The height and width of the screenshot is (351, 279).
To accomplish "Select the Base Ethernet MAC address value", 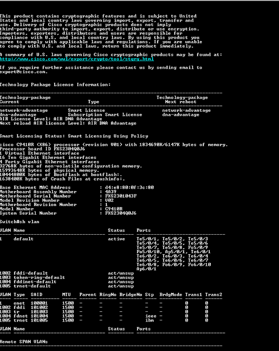I will point(129,188).
